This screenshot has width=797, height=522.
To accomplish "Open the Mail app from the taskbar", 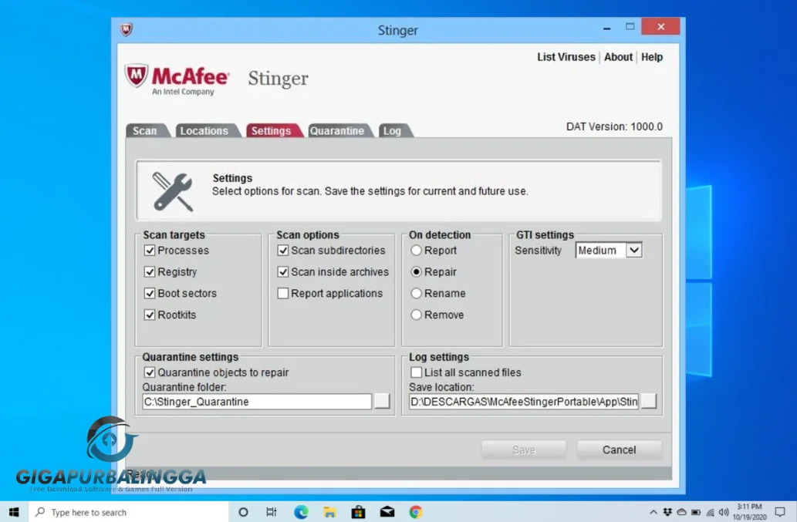I will 387,512.
